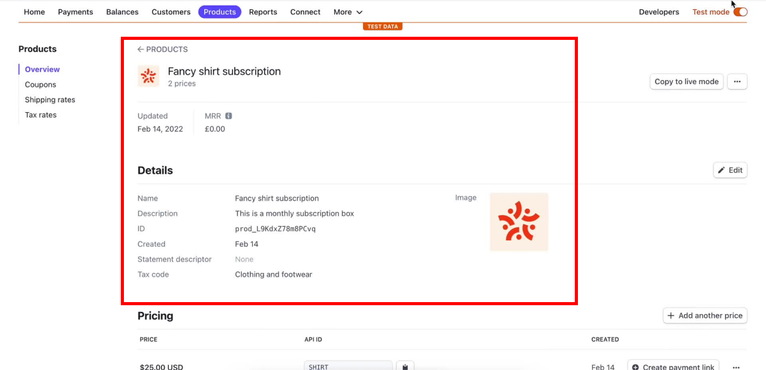This screenshot has height=370, width=766.
Task: Open the Connect tab
Action: tap(305, 12)
